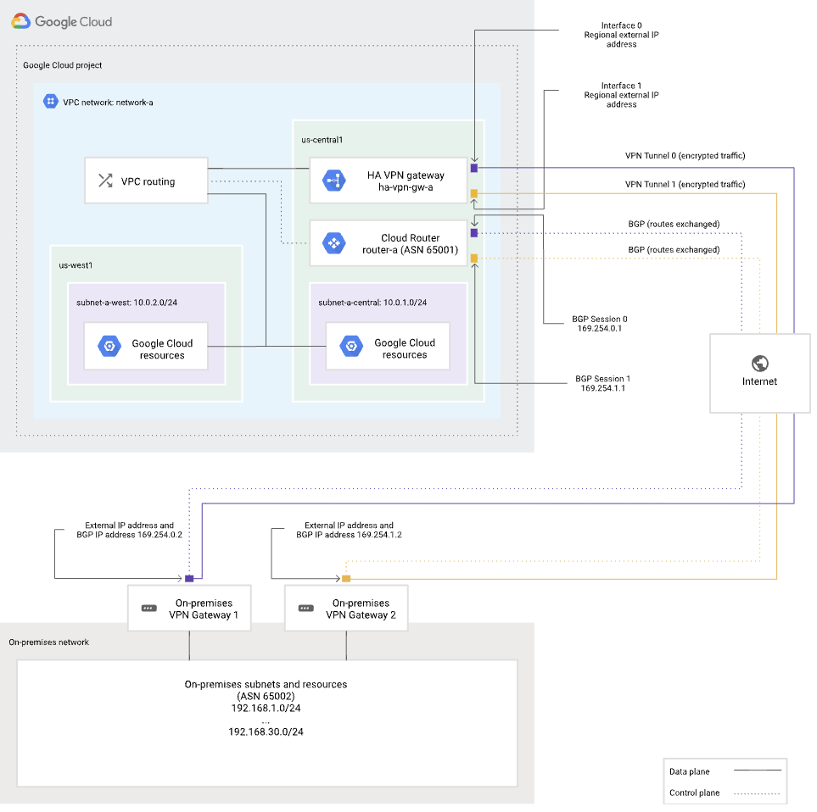Click the yellow square above VPN Gateway 2
The height and width of the screenshot is (812, 817).
coord(346,578)
